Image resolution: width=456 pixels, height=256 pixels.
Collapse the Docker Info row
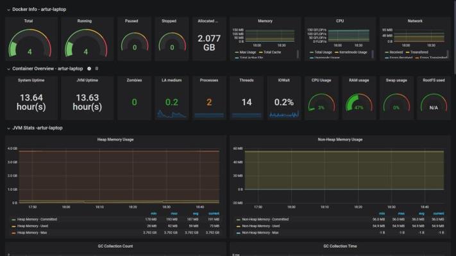coord(8,10)
